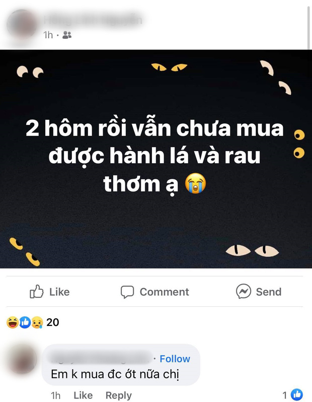Image resolution: width=312 pixels, height=402 pixels.
Task: Open the blurred commenter name
Action: click(101, 358)
